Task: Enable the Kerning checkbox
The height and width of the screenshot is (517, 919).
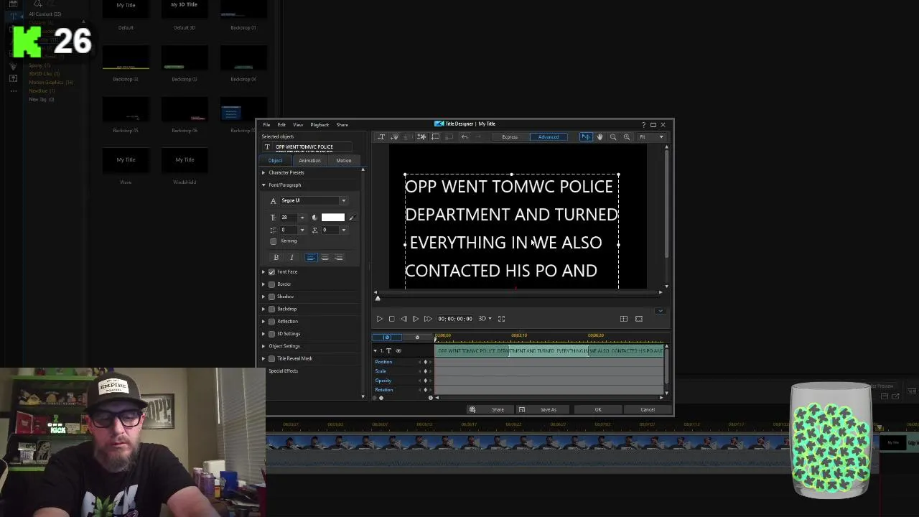Action: click(x=273, y=241)
